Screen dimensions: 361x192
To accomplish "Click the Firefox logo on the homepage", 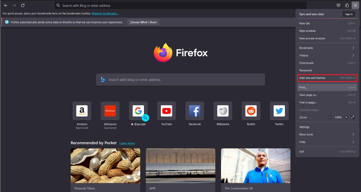I will tap(163, 53).
